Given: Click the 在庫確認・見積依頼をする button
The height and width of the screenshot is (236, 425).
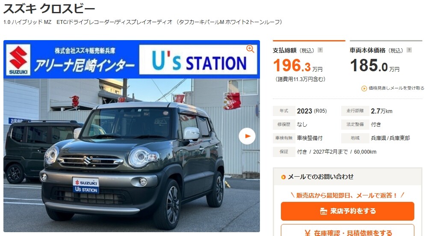Looking at the screenshot, I should pos(348,230).
